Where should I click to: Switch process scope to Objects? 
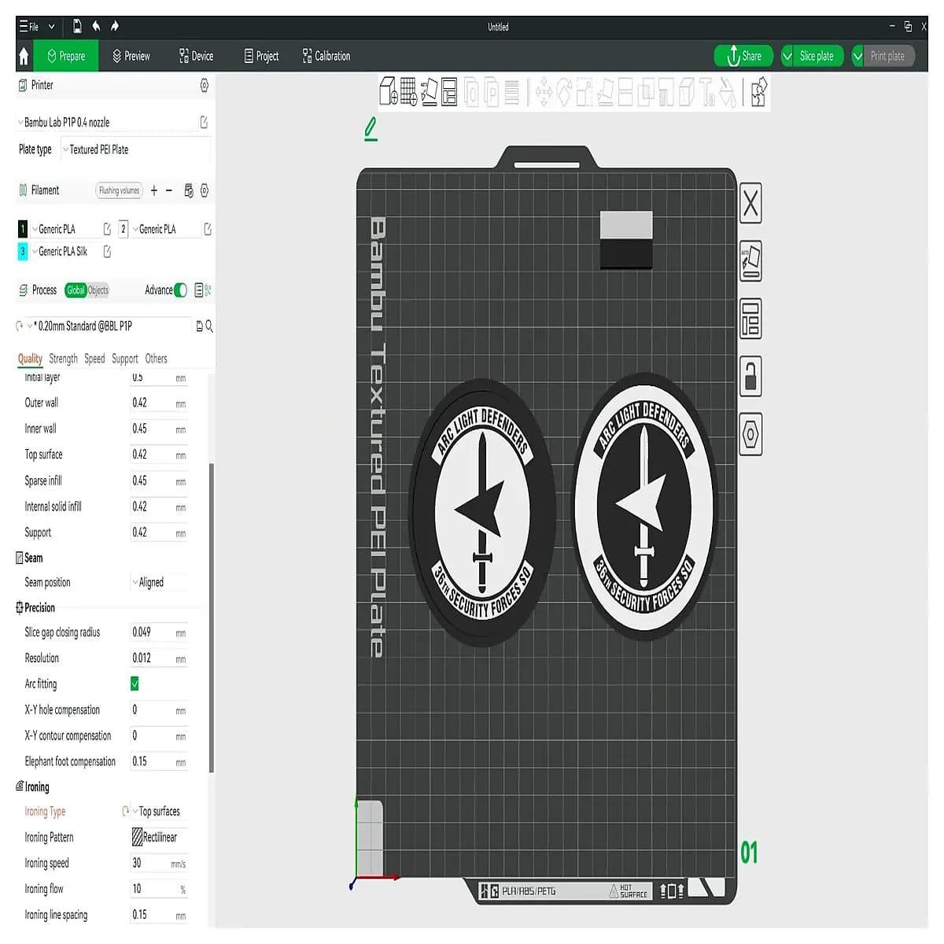(x=98, y=290)
